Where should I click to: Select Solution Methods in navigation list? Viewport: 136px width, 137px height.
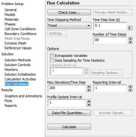coord(18,60)
